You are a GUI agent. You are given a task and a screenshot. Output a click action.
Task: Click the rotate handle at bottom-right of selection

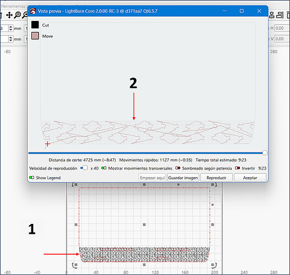coord(214,265)
